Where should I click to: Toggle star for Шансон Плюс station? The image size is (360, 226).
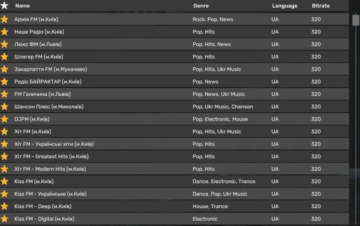(x=5, y=107)
